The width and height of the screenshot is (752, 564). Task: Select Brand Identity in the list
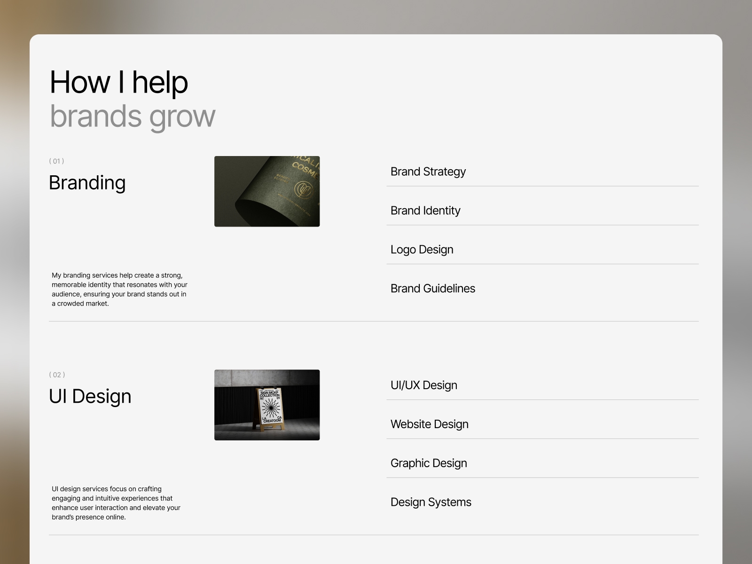[542, 211]
